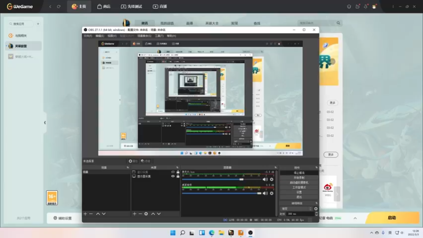Click 启动 launch game button
Screen dimensions: 423x238
click(392, 218)
